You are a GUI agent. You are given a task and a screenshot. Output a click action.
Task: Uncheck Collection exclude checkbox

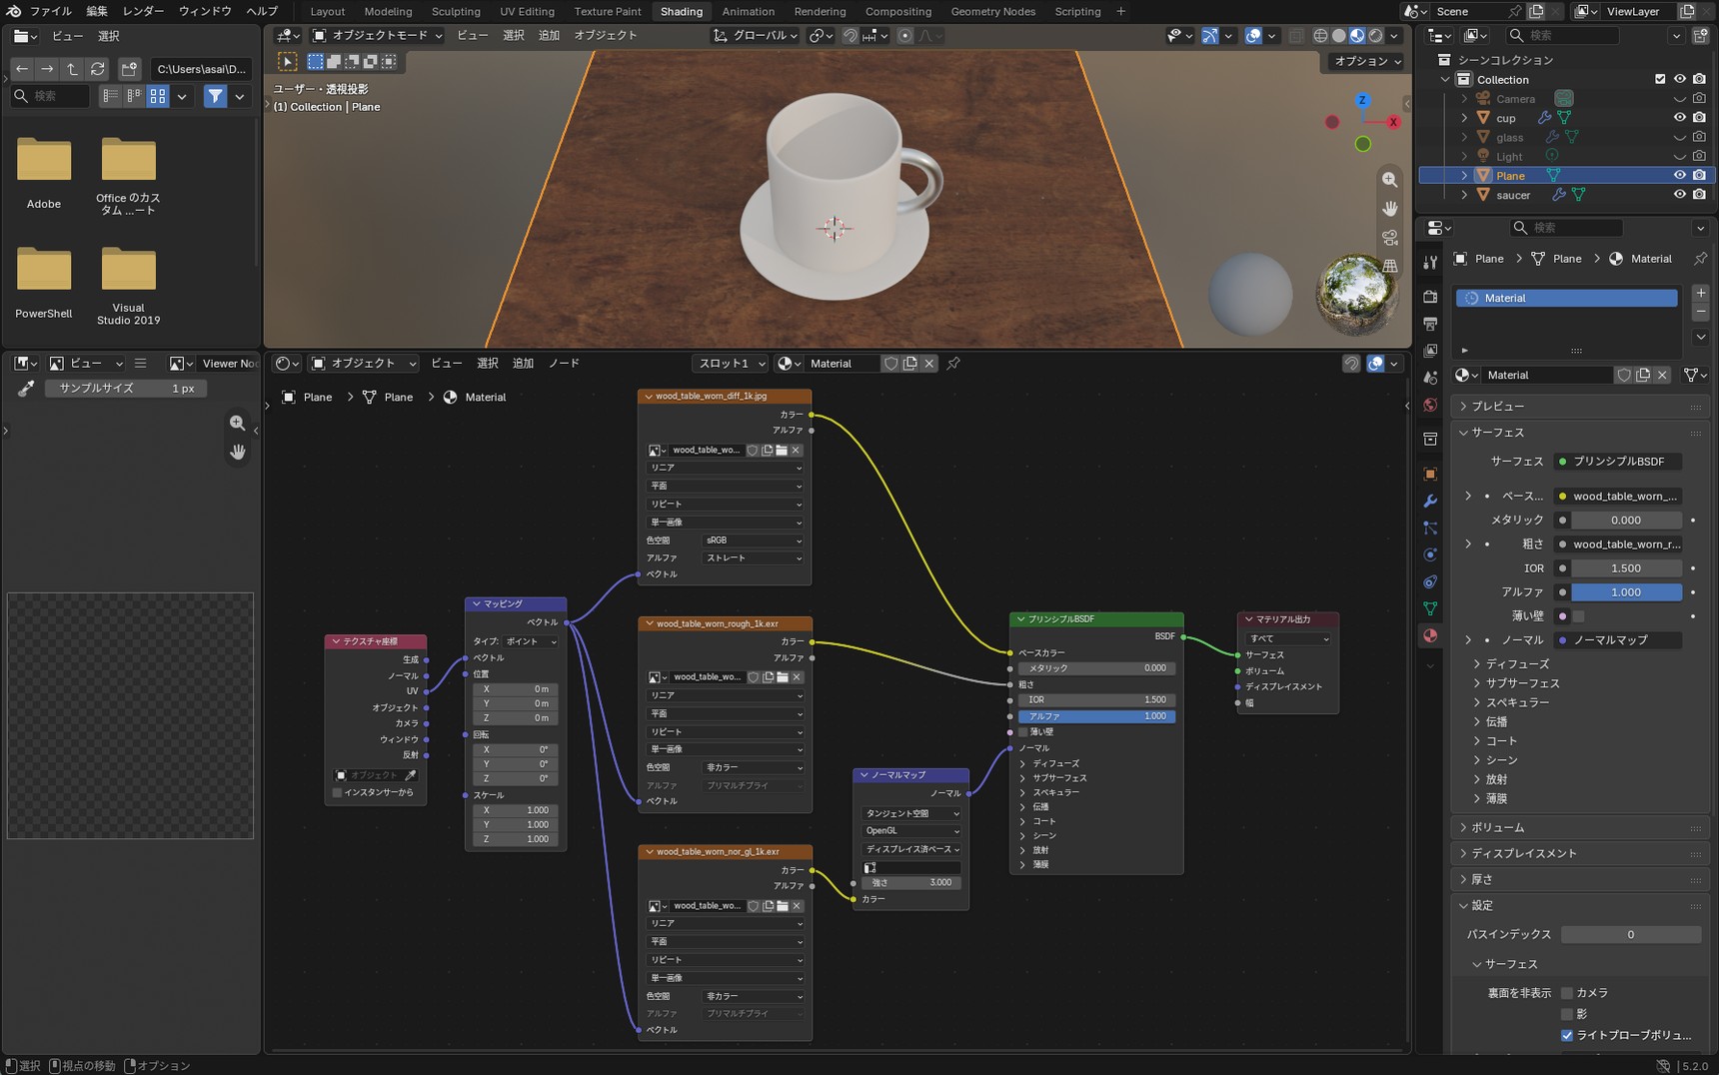(x=1660, y=80)
